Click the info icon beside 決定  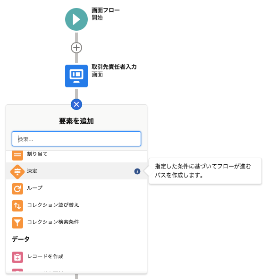pyautogui.click(x=137, y=171)
